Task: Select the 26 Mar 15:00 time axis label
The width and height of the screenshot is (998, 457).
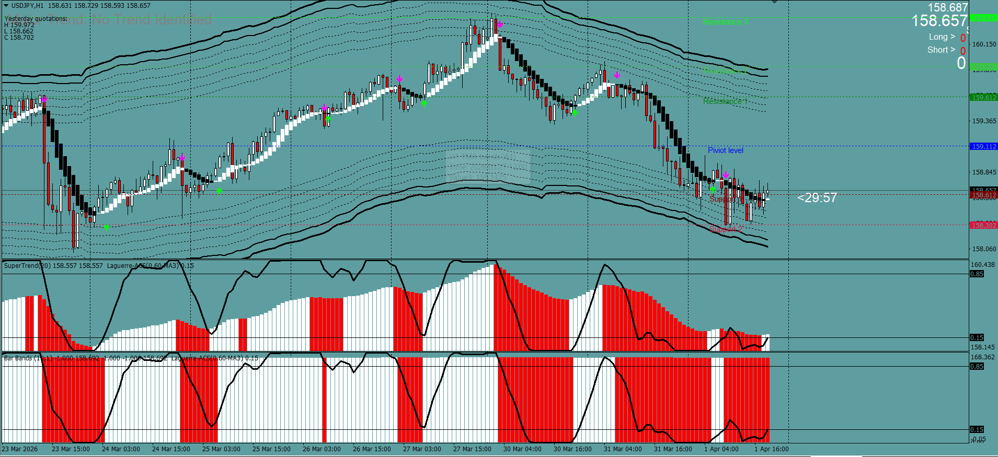Action: (x=372, y=449)
